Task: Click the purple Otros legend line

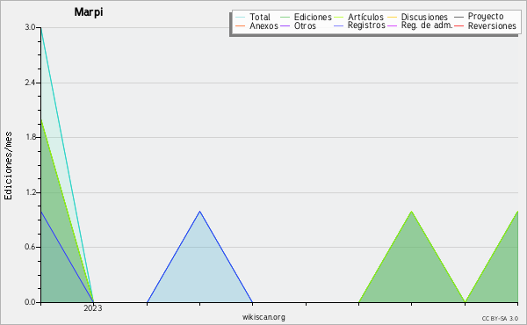Action: point(285,25)
